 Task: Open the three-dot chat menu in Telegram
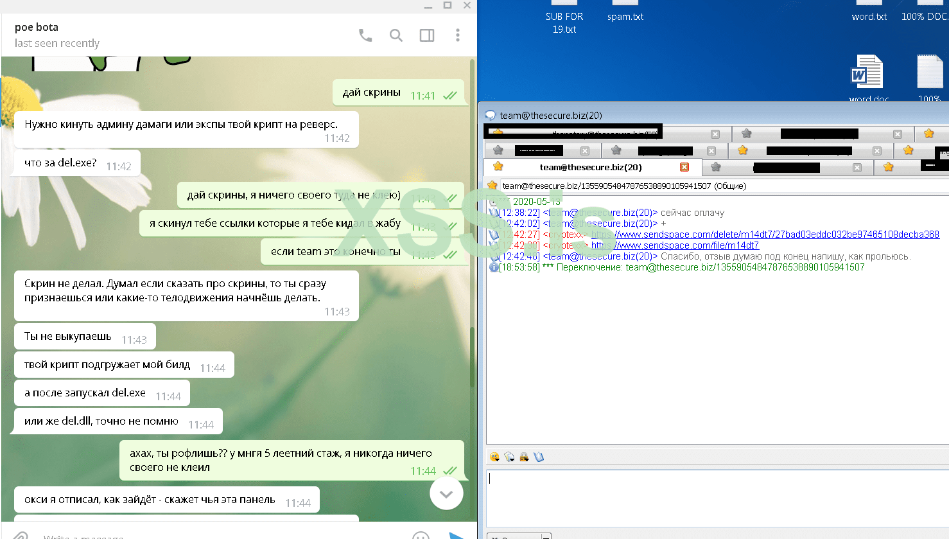(458, 35)
